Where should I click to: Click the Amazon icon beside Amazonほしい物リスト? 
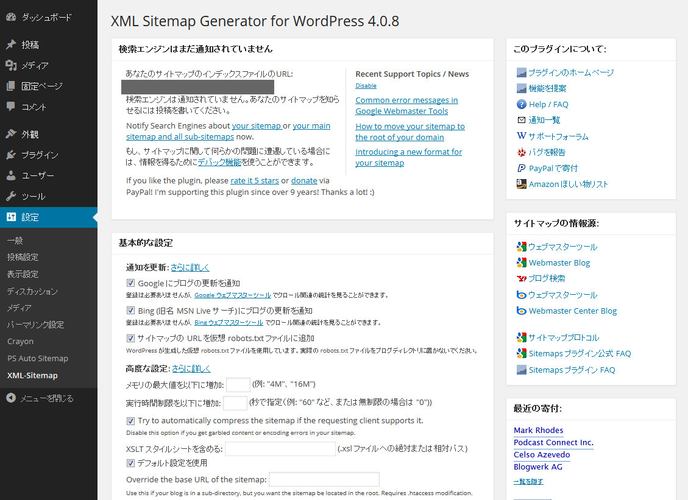tap(521, 184)
